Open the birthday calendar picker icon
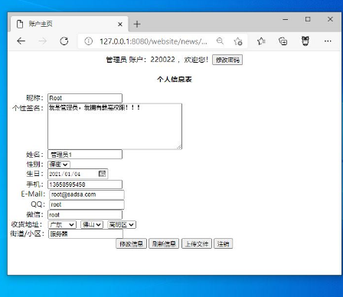 tap(102, 174)
